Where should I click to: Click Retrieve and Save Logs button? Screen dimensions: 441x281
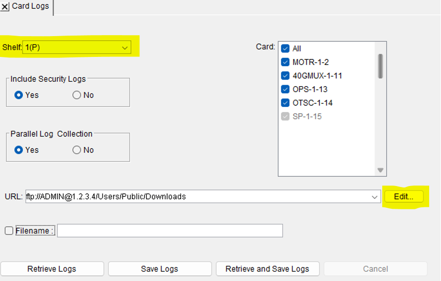267,269
